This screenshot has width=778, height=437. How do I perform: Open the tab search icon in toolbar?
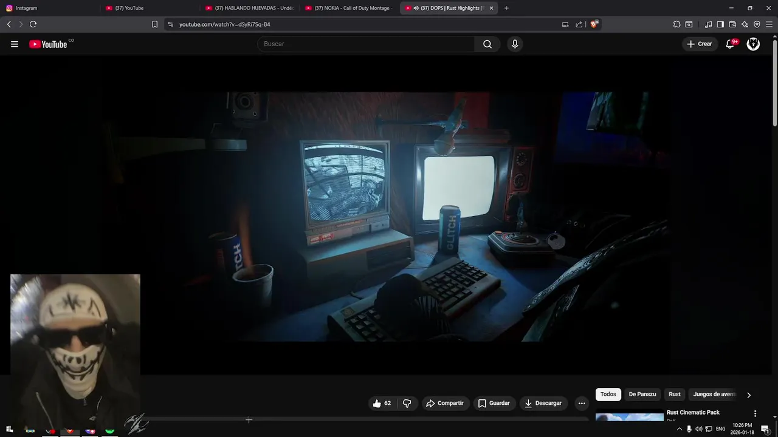pyautogui.click(x=689, y=24)
